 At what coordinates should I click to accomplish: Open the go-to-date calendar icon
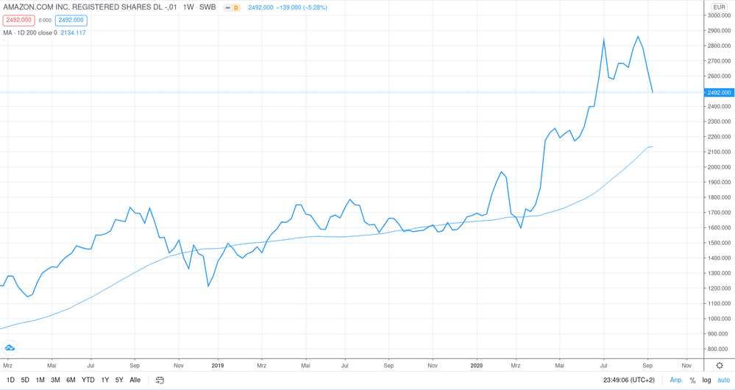click(160, 380)
